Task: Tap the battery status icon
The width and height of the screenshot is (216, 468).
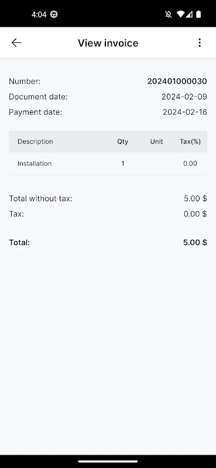Action: pos(198,14)
